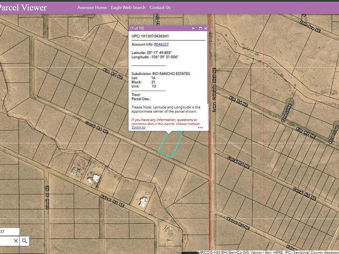The image size is (339, 254).
Task: Close the parcel info popup
Action: coord(206,28)
